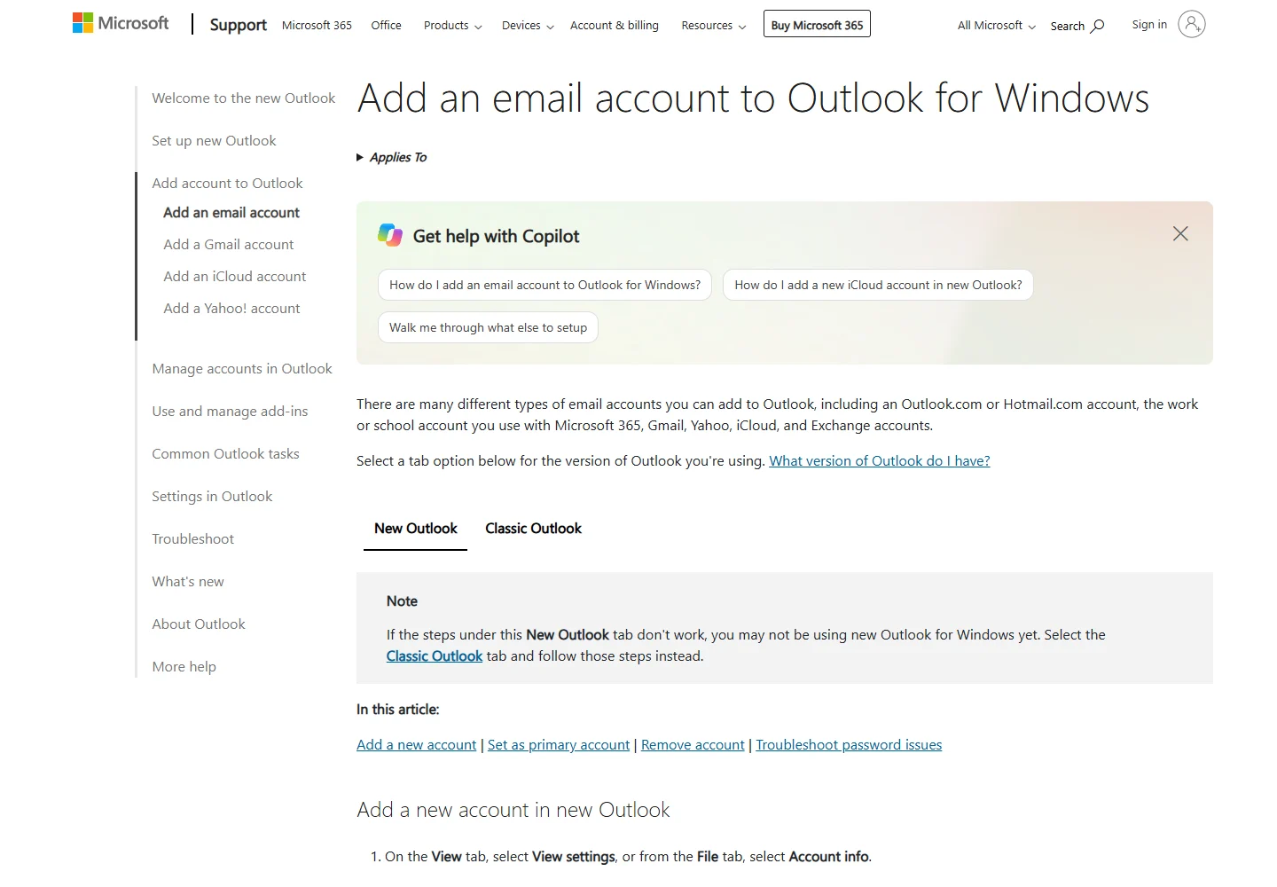Image resolution: width=1277 pixels, height=887 pixels.
Task: Click the 'Add a new account in new Outlook' heading
Action: point(513,810)
